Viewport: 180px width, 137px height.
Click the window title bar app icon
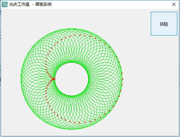[x=5, y=4]
